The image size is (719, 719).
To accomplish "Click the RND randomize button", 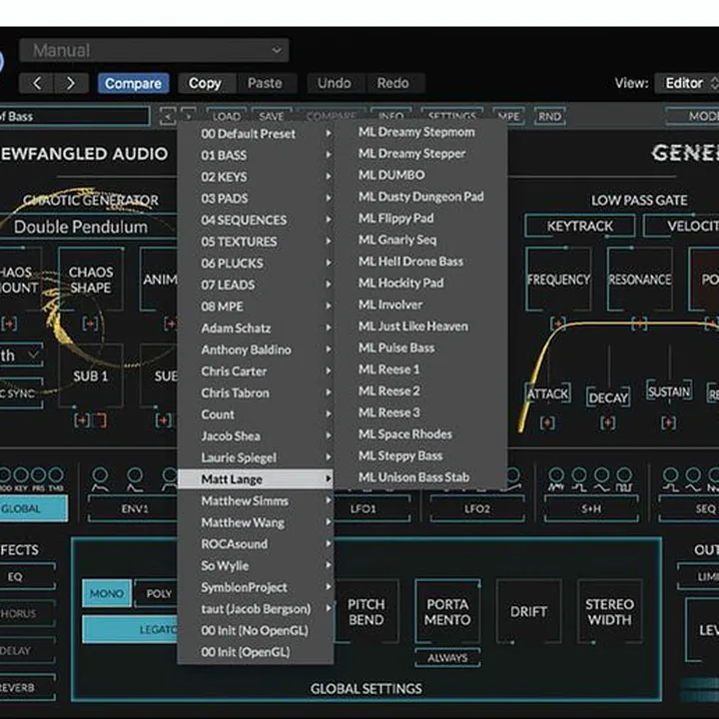I will pyautogui.click(x=549, y=116).
